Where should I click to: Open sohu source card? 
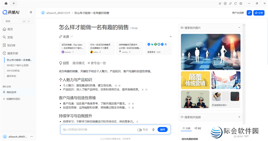click(101, 48)
